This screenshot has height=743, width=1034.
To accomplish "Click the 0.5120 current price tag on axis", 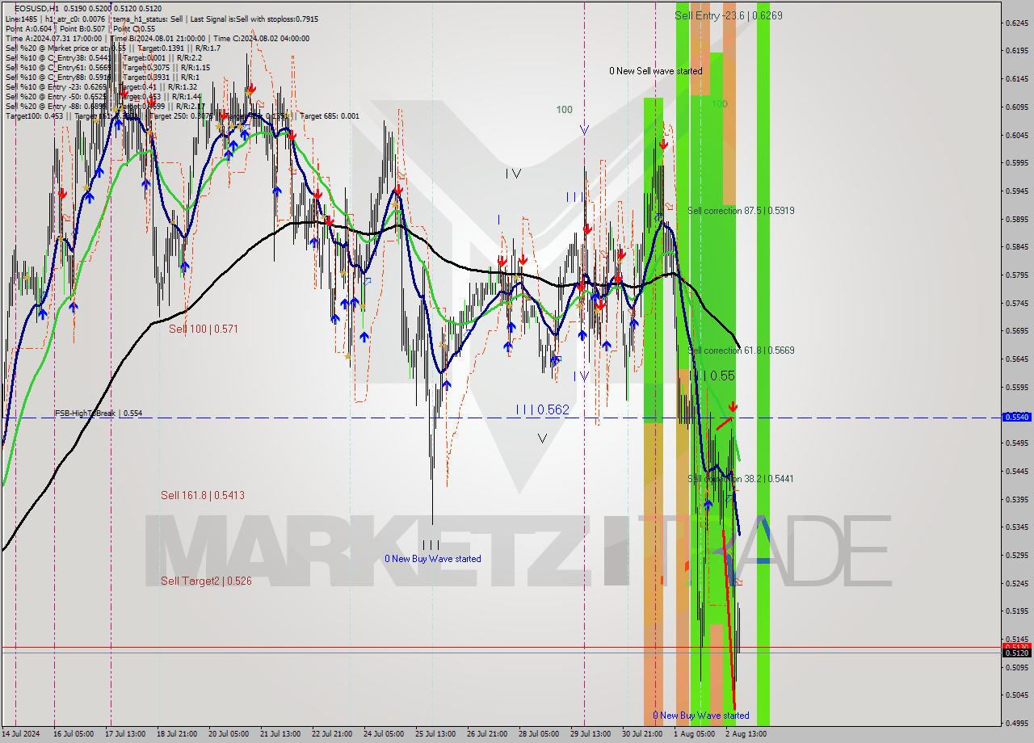I will tap(1015, 653).
